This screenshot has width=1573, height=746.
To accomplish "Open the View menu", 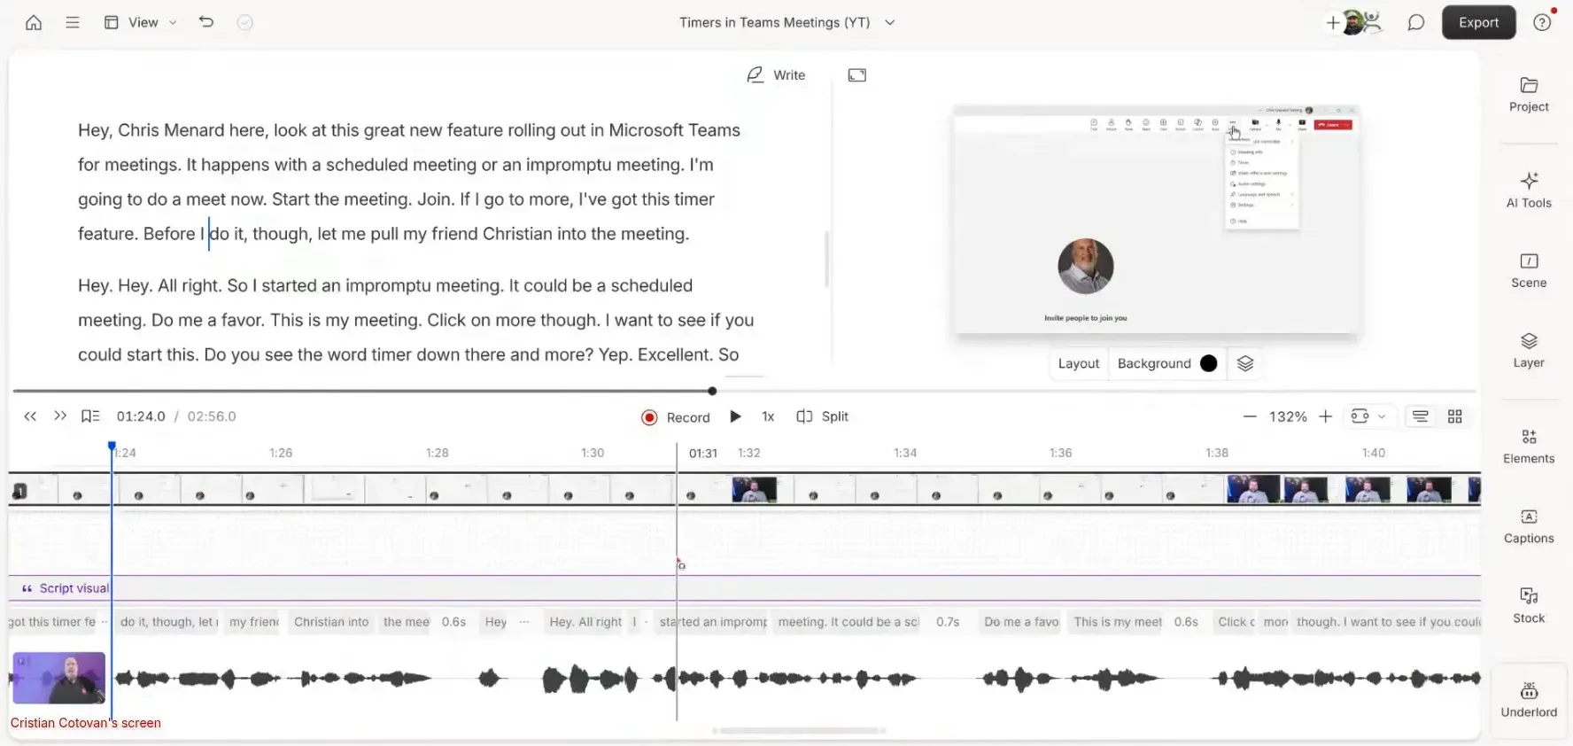I will click(x=141, y=22).
